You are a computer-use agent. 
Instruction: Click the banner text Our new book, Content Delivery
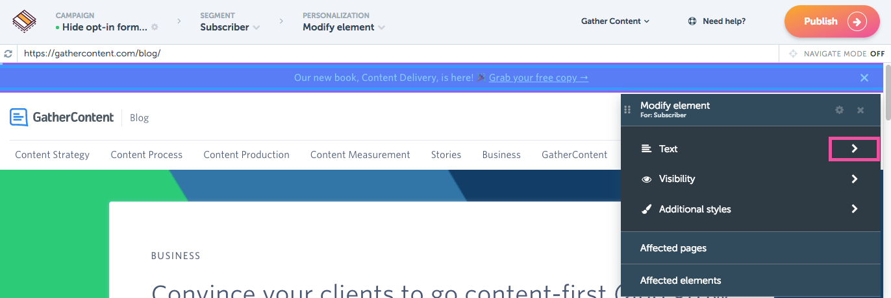point(384,78)
